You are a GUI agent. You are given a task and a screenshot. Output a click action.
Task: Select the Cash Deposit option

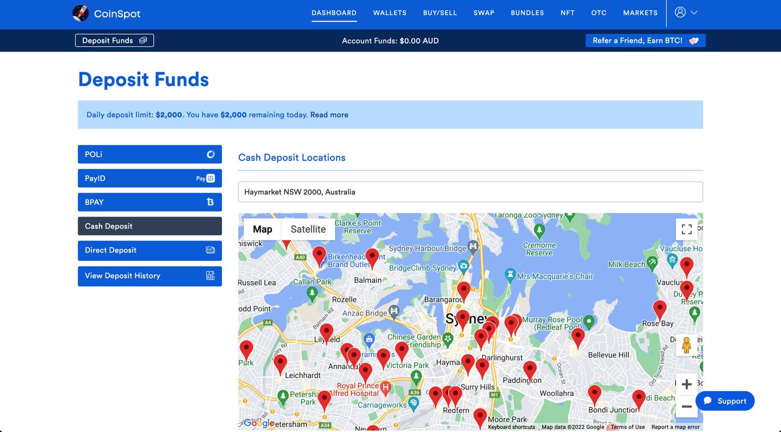point(150,226)
